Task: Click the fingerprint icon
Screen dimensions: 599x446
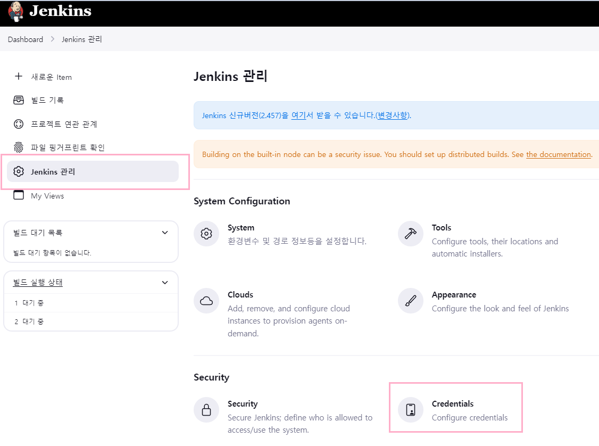Action: tap(18, 147)
